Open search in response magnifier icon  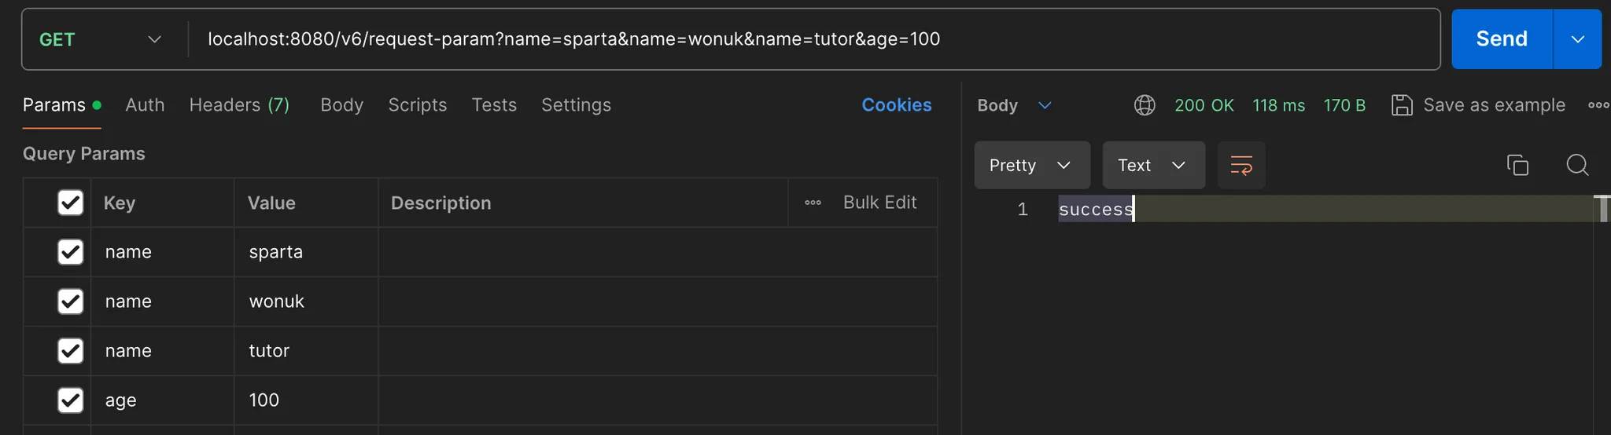pos(1577,165)
